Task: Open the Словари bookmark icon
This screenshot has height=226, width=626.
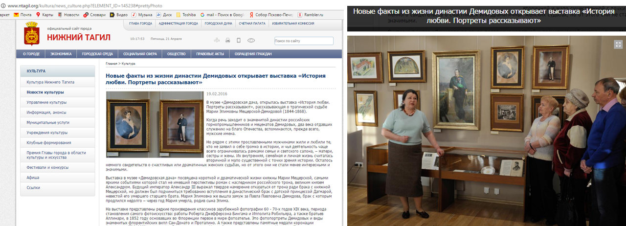Action: 86,15
